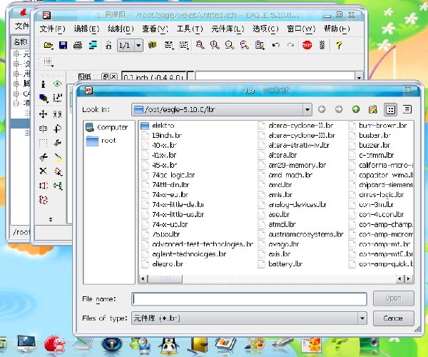The height and width of the screenshot is (357, 428).
Task: Select the Delete X tool
Action: pyautogui.click(x=43, y=171)
